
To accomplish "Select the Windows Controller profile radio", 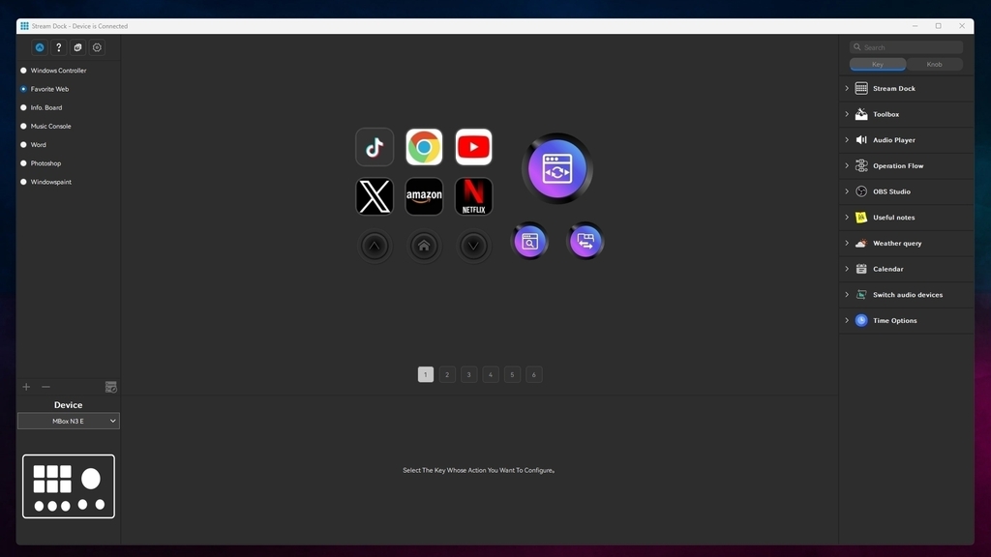I will click(x=24, y=71).
